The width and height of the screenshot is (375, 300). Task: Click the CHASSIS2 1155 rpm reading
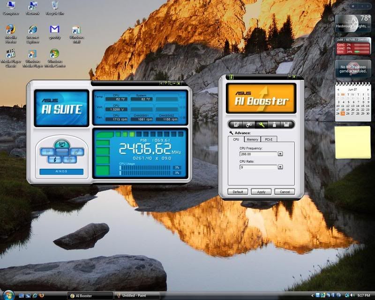(x=167, y=119)
